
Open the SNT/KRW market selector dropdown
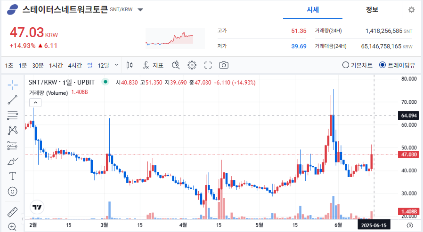140,10
